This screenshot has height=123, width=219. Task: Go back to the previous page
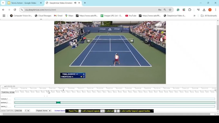tap(3, 10)
